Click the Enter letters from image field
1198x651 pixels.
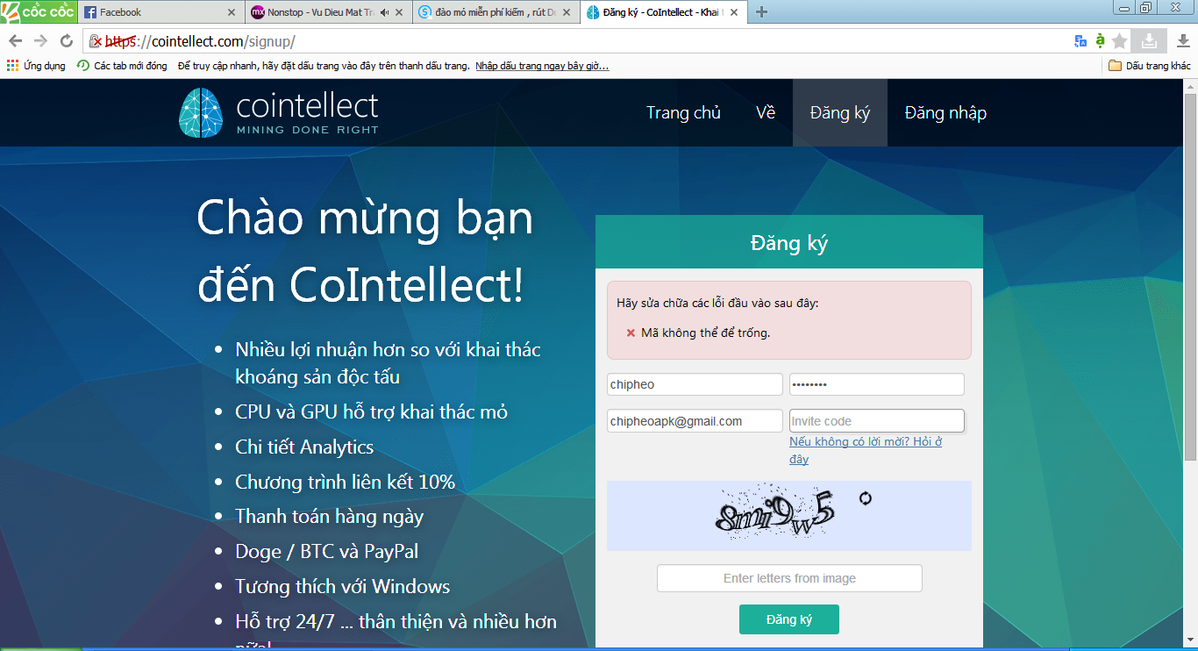point(789,578)
